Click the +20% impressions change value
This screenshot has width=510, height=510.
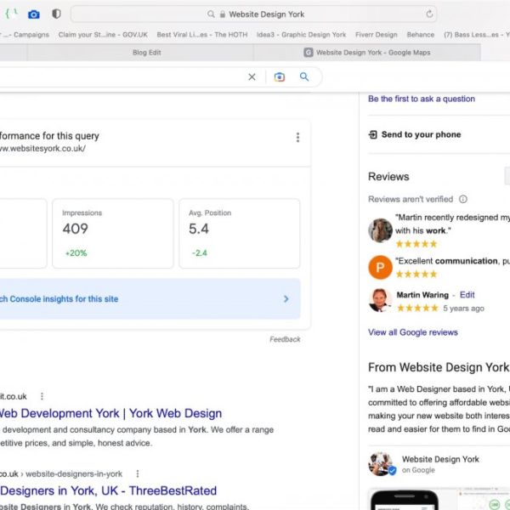76,253
